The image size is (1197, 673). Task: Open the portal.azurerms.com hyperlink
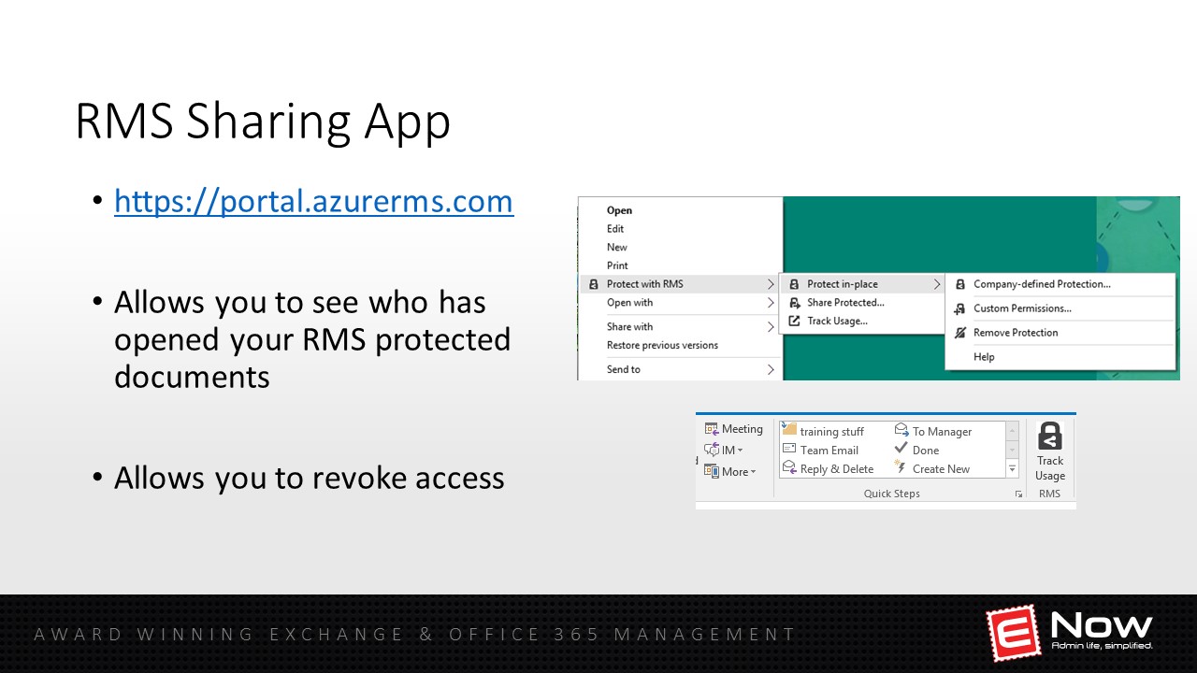313,201
